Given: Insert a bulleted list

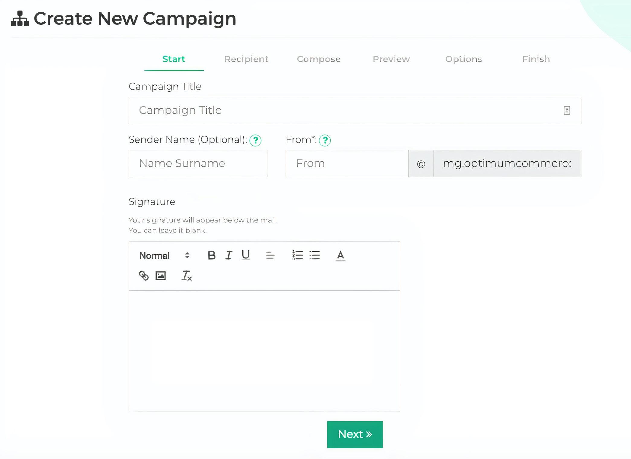Looking at the screenshot, I should pos(315,255).
